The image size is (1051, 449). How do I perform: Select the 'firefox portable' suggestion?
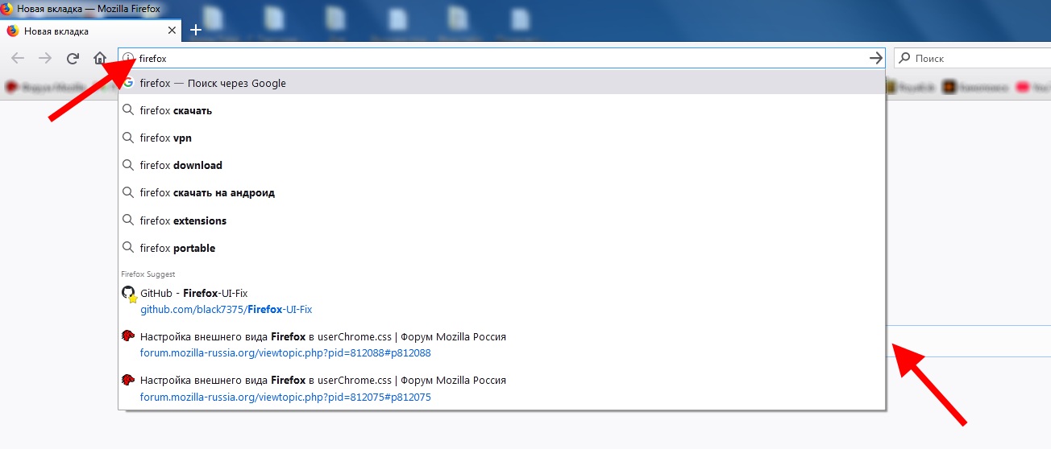coord(501,248)
